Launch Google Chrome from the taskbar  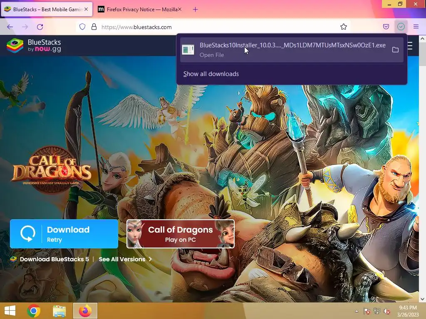(x=34, y=311)
